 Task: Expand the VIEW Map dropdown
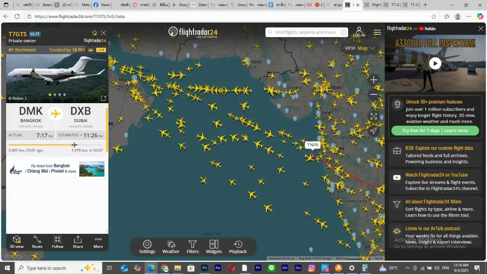360,48
